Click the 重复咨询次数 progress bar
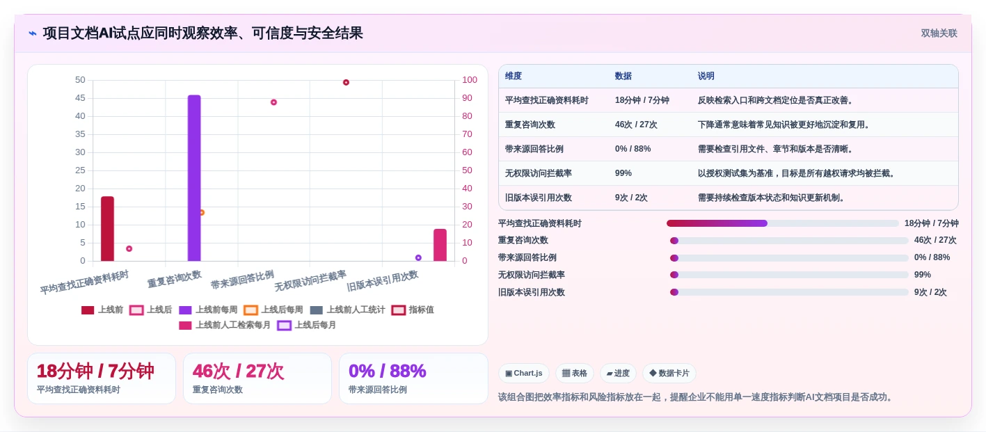 coord(789,241)
